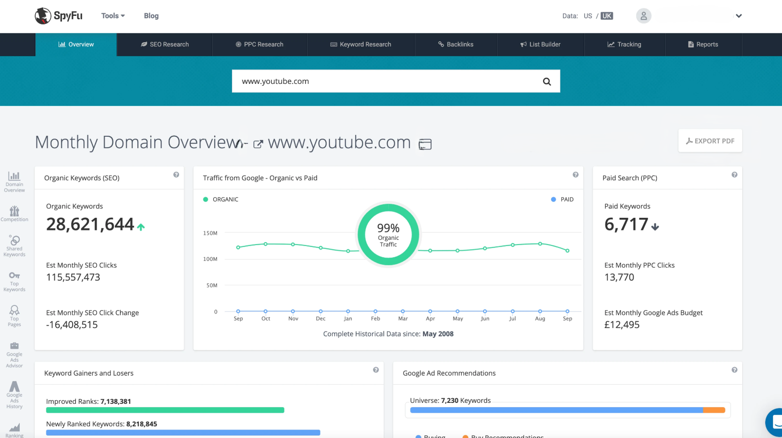782x438 pixels.
Task: Click help icon on Keyword Gainers and Losers
Action: tap(376, 370)
